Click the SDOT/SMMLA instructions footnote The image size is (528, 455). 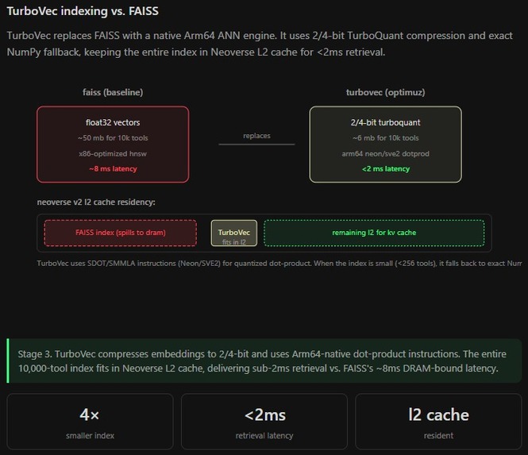point(279,264)
